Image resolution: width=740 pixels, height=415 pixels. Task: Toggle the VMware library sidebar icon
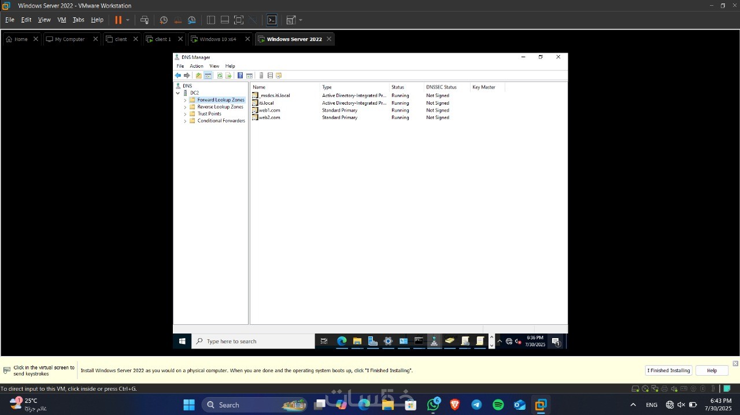click(x=211, y=20)
